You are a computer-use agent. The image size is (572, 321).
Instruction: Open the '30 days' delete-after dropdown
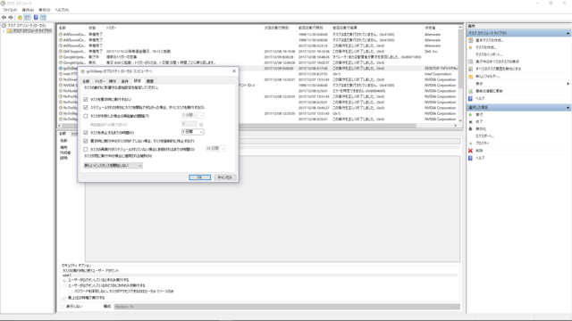215,149
